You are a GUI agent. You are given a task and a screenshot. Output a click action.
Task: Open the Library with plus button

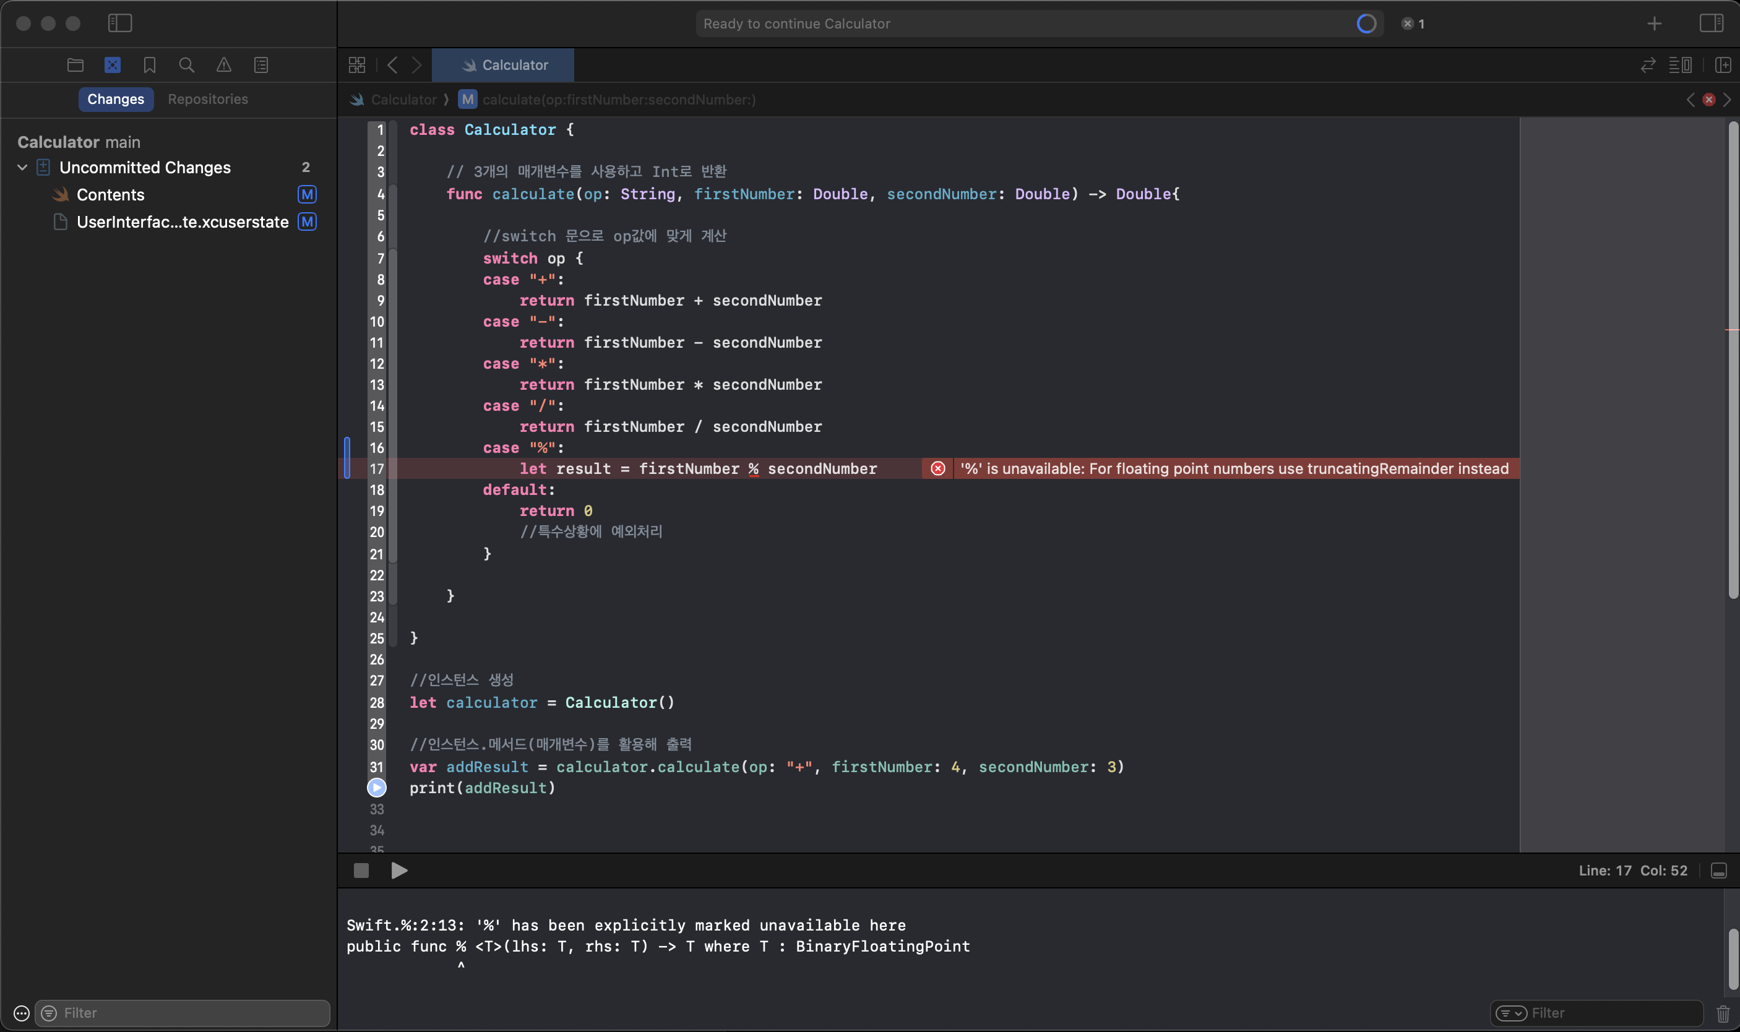1655,24
